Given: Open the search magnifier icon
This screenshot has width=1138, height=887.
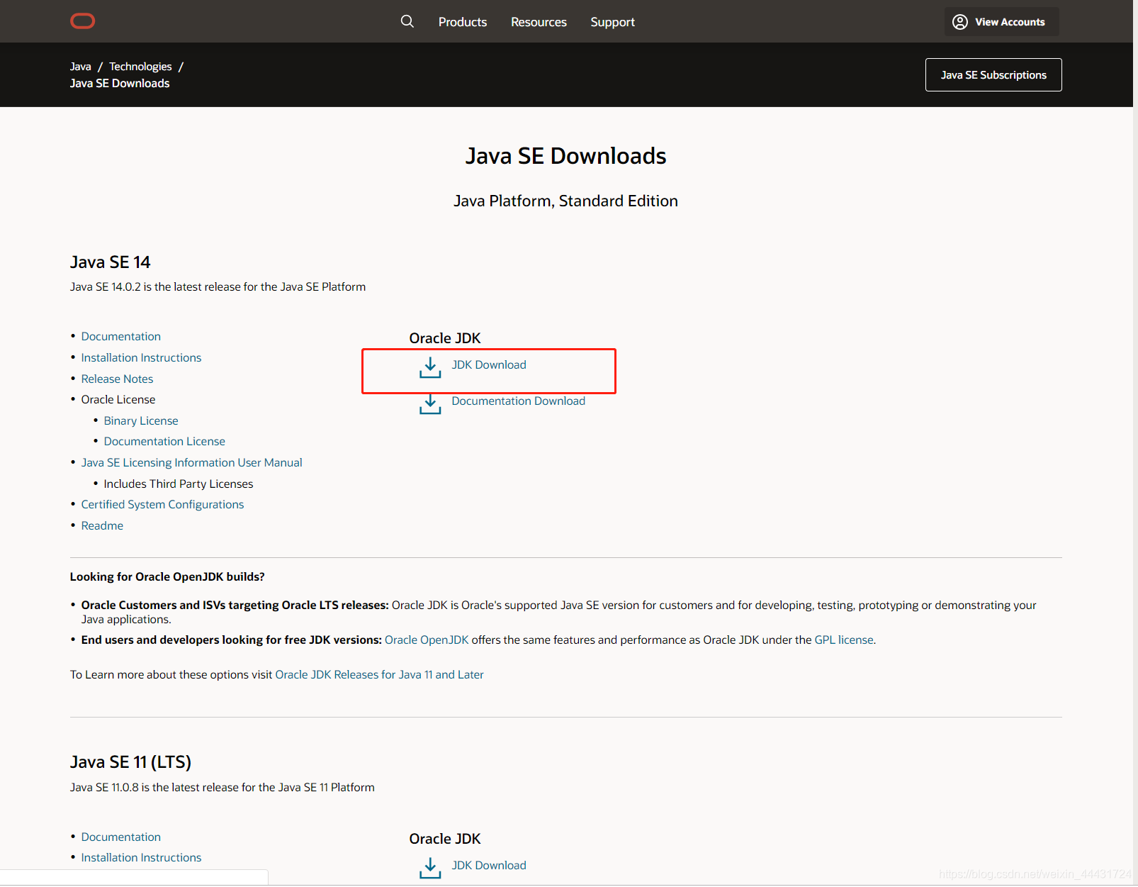Looking at the screenshot, I should [x=407, y=21].
